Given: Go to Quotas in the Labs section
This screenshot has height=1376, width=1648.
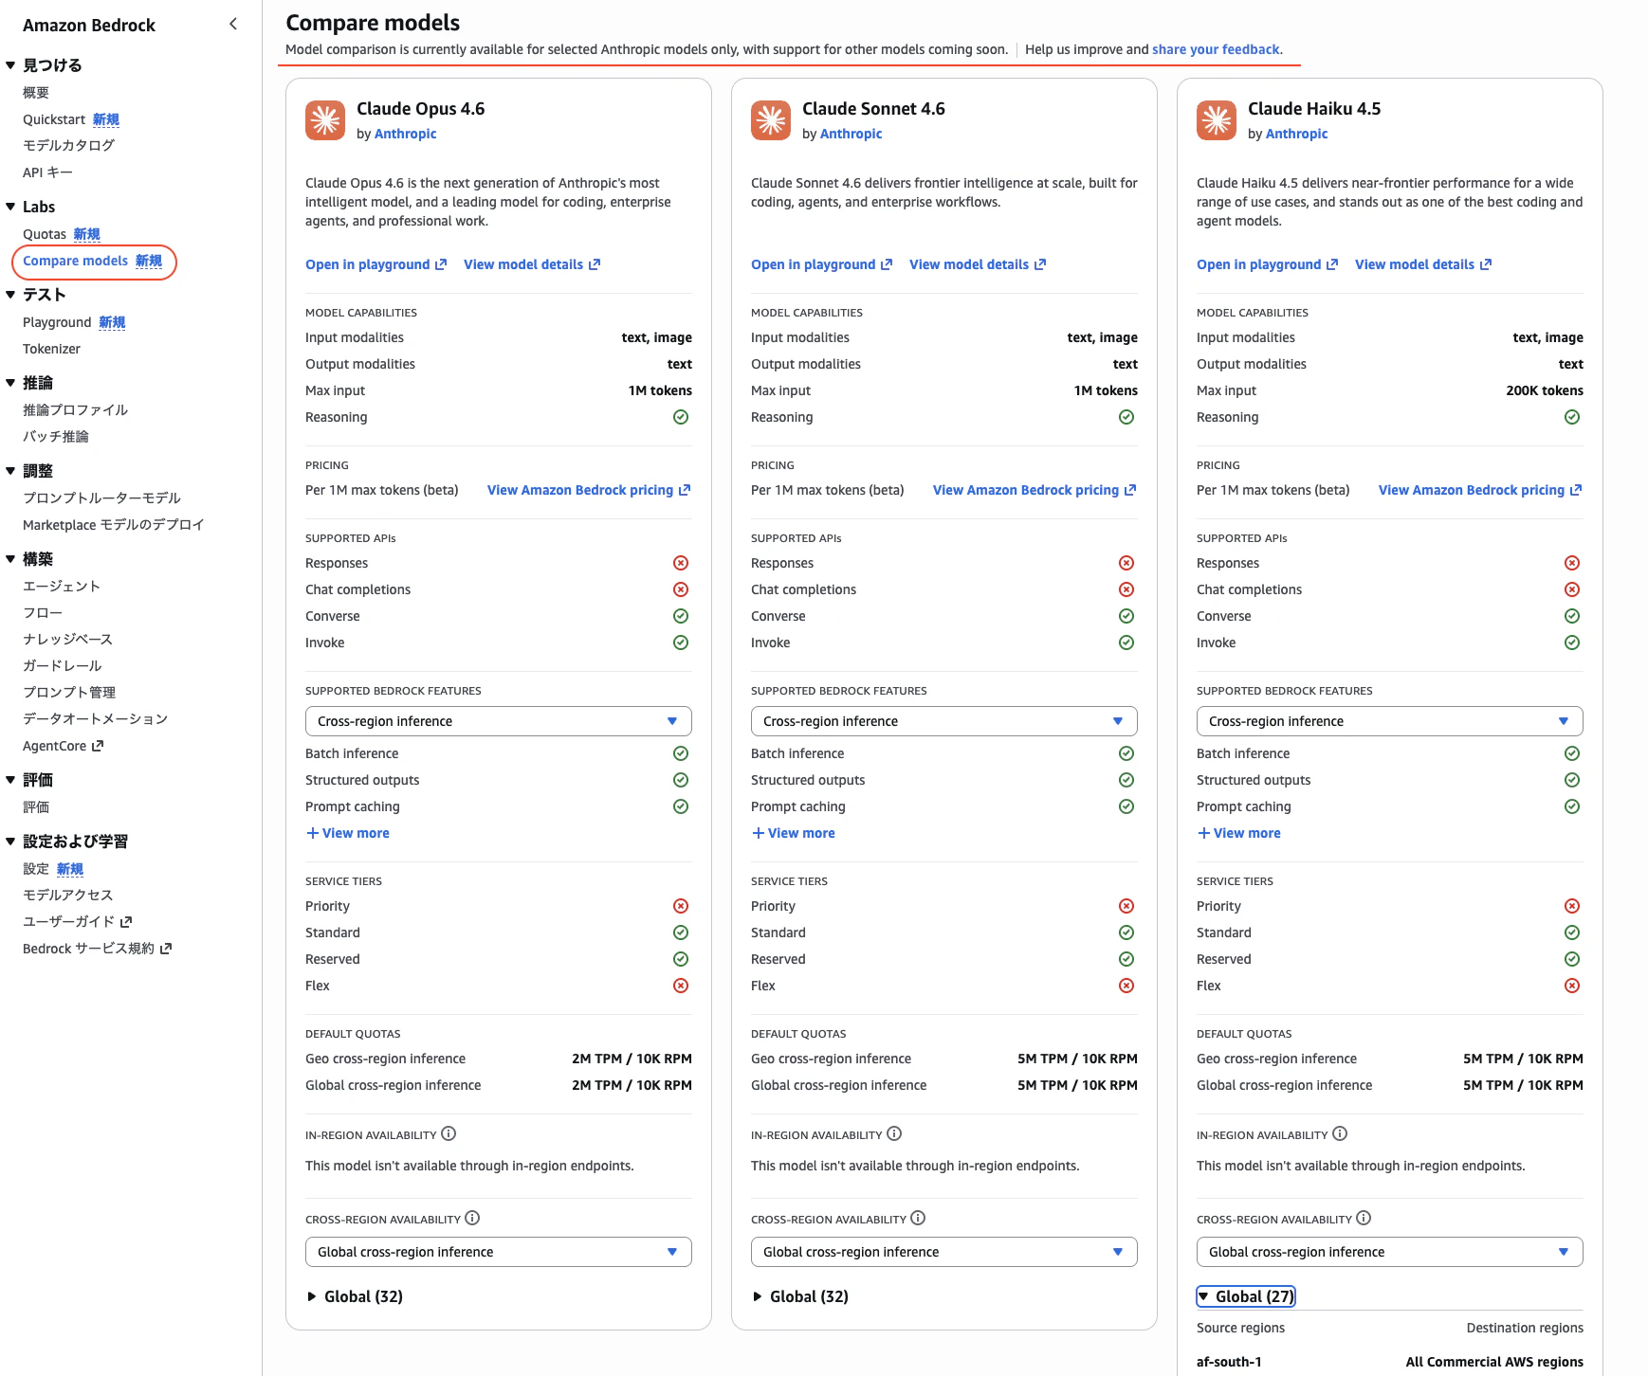Looking at the screenshot, I should (45, 234).
